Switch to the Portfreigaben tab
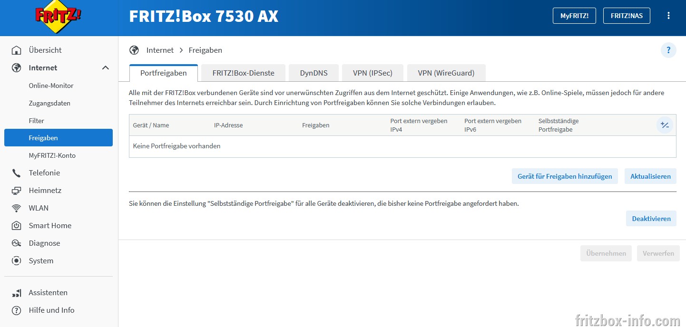Viewport: 686px width, 327px height. pos(164,73)
